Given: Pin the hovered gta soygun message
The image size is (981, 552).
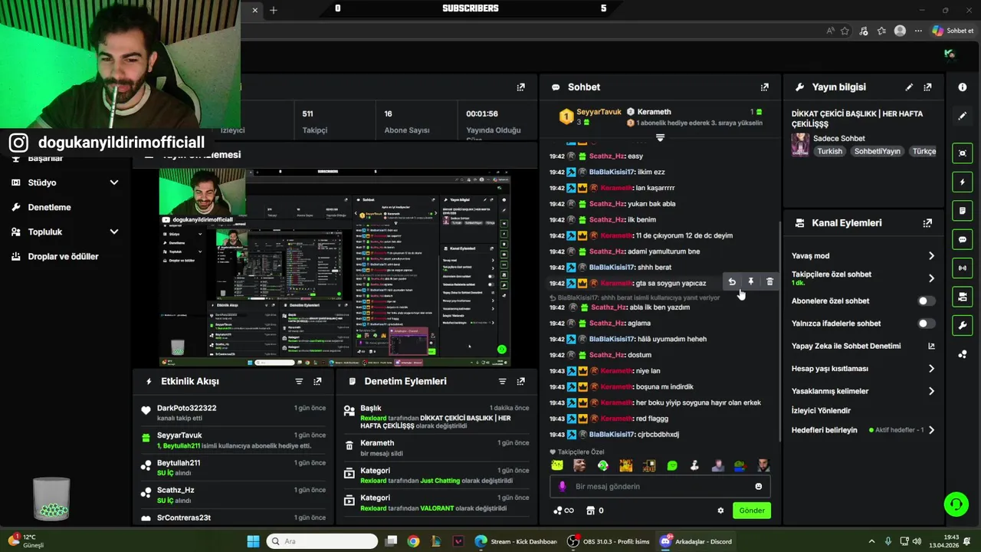Looking at the screenshot, I should [751, 282].
